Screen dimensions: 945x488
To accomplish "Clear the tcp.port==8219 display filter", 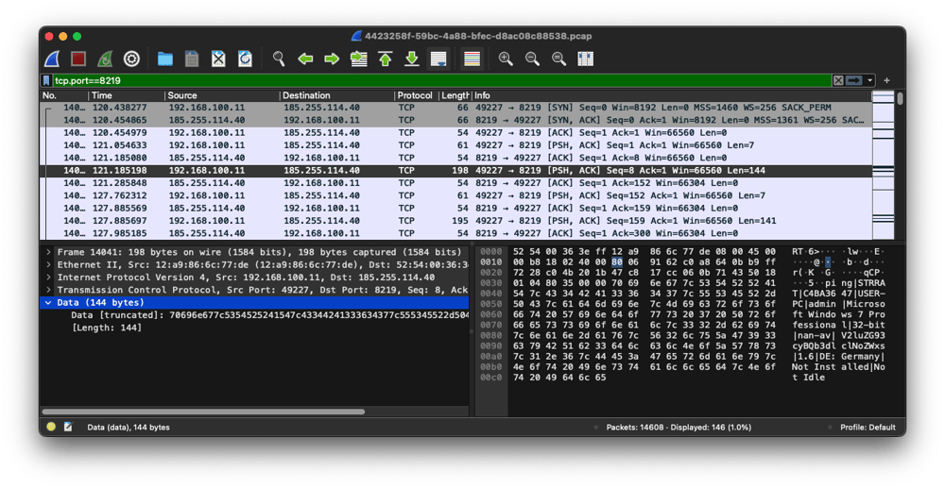I will [x=838, y=81].
